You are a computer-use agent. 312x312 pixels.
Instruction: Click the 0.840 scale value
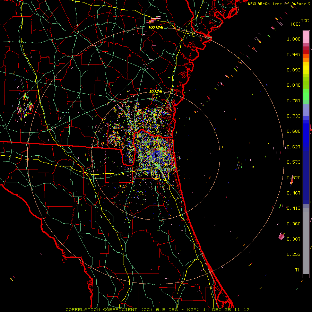(x=294, y=85)
